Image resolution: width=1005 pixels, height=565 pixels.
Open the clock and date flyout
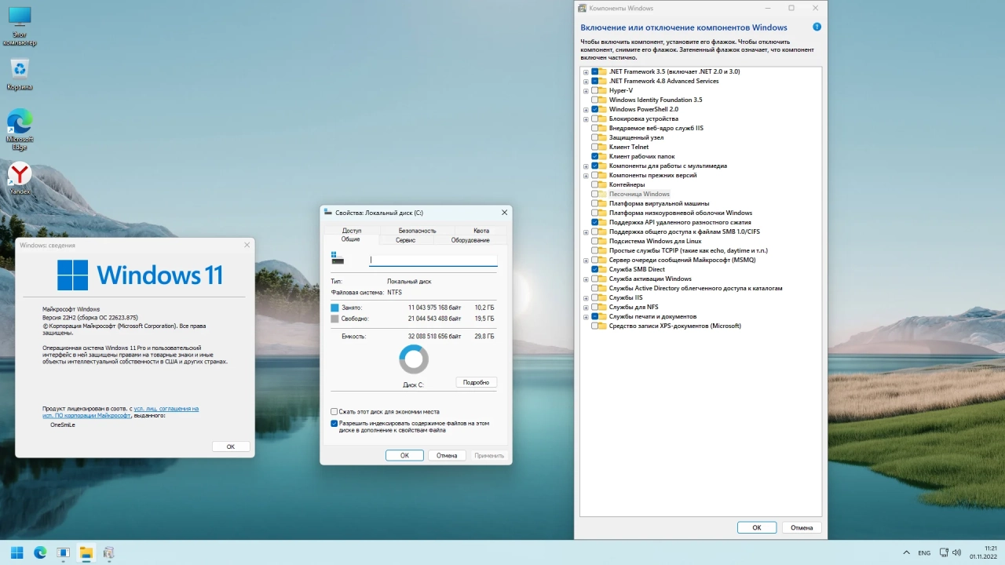983,552
